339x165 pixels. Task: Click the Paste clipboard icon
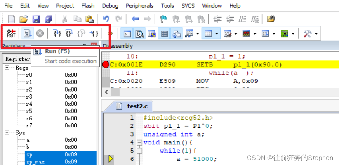click(89, 19)
